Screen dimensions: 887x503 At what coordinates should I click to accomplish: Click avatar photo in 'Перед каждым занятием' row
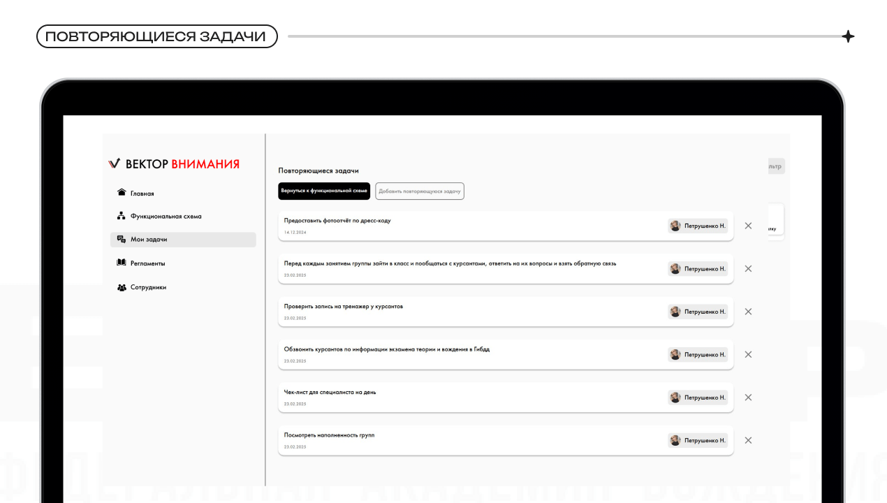[675, 268]
